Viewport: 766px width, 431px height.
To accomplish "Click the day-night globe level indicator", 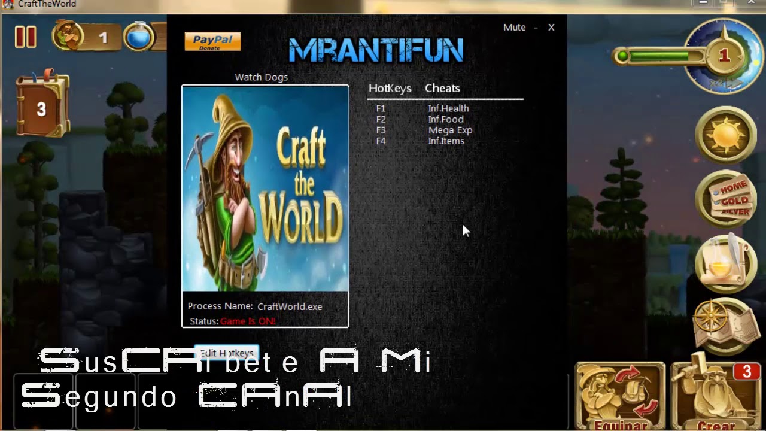I will [x=724, y=56].
